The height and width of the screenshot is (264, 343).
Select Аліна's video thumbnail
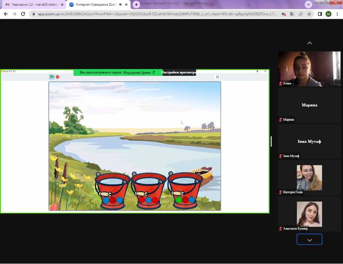click(309, 69)
